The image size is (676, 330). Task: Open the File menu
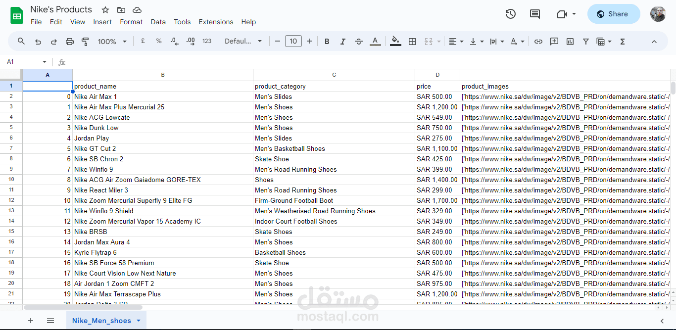coord(36,22)
